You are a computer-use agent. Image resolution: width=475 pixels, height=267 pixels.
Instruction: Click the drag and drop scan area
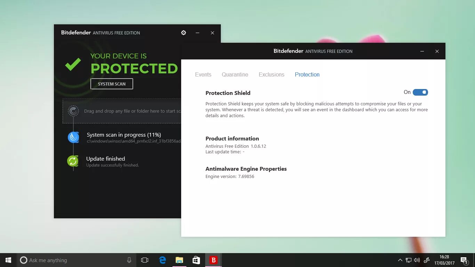pos(122,111)
